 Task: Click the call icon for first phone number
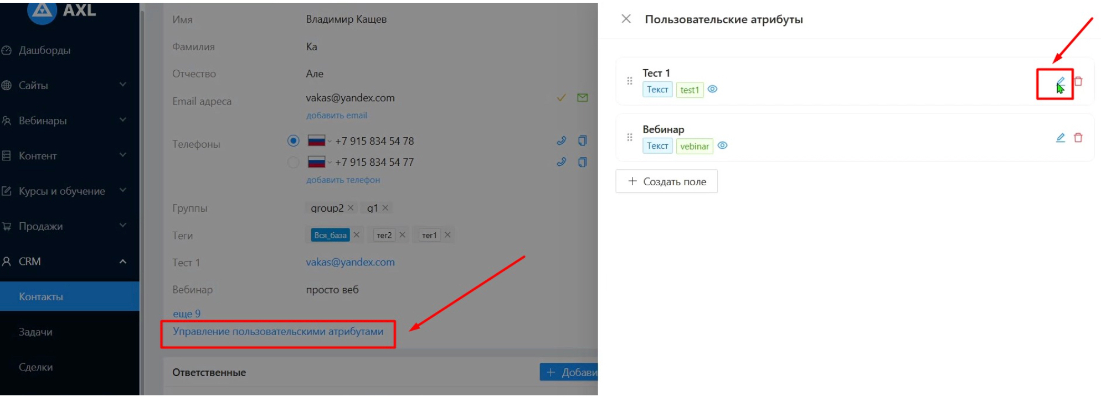(x=562, y=141)
